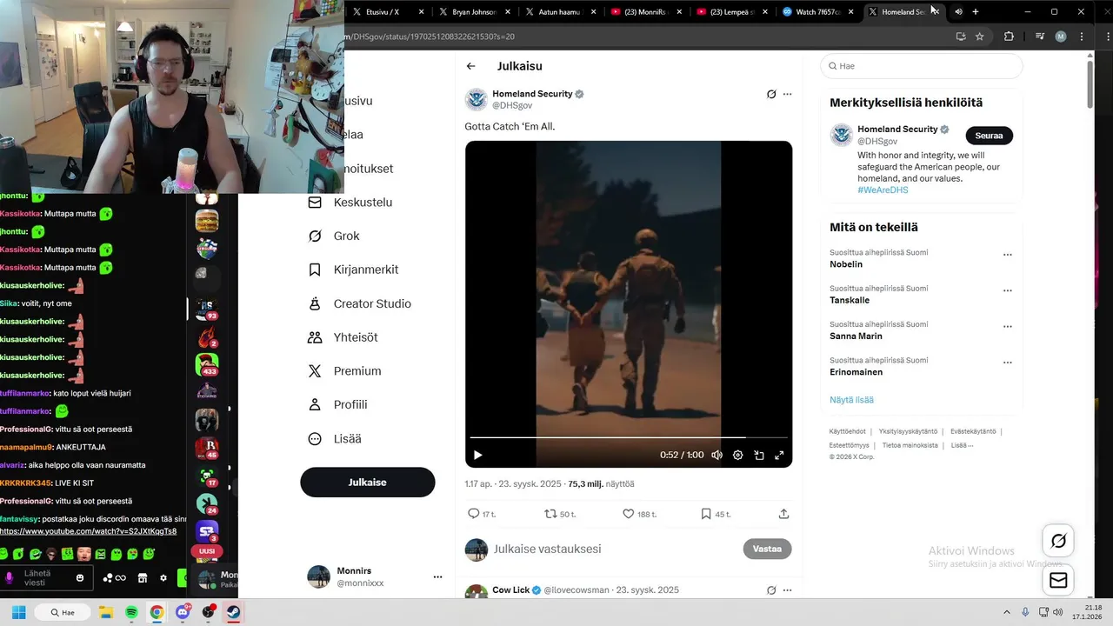The image size is (1113, 626).
Task: Mute the tab via speaker icon in tab bar
Action: click(958, 12)
